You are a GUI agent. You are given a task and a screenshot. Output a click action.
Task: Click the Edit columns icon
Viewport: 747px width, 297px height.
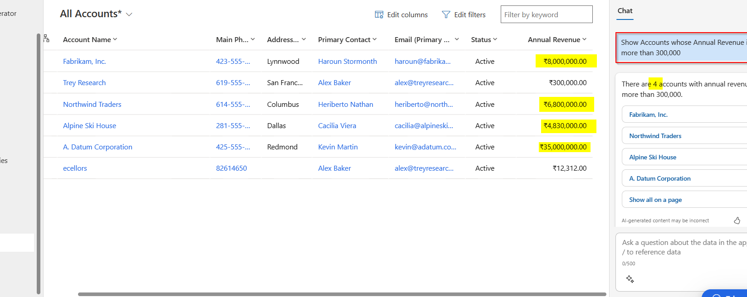(379, 15)
